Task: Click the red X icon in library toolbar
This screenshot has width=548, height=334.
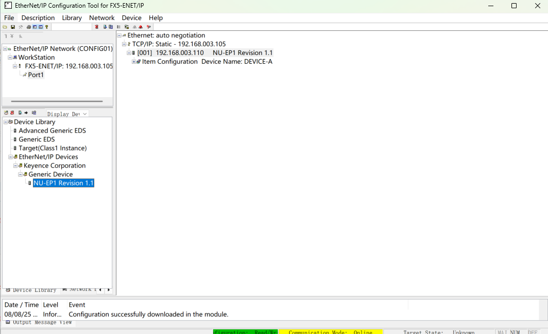Action: pos(12,113)
